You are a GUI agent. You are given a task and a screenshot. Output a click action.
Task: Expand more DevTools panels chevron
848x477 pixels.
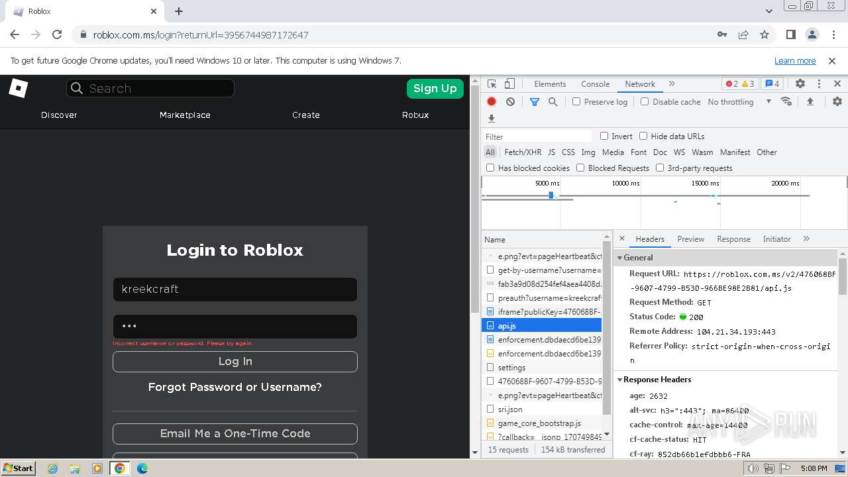672,84
